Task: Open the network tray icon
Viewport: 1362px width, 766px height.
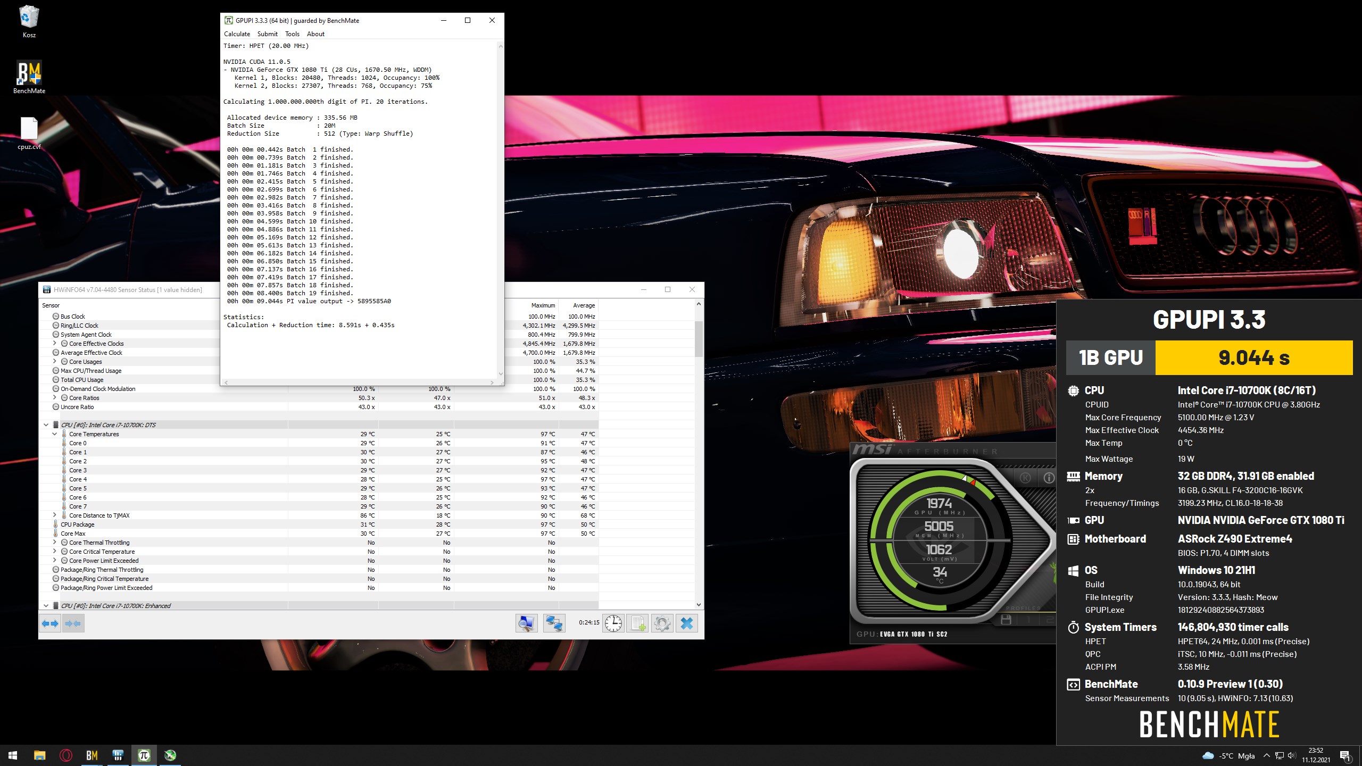Action: (x=1280, y=756)
